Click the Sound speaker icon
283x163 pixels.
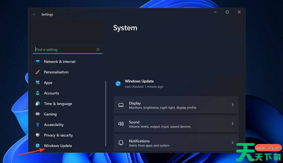click(121, 124)
